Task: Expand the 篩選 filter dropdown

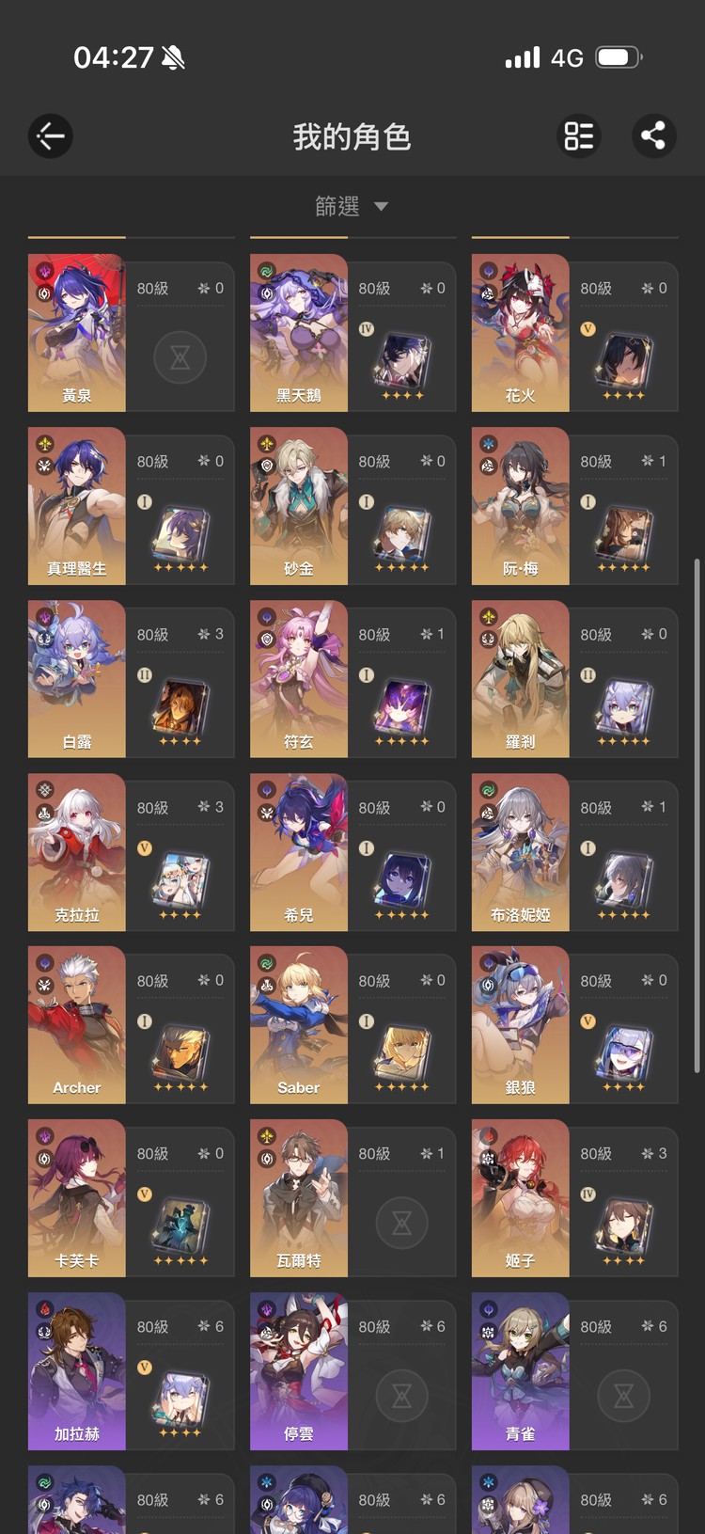Action: coord(352,206)
